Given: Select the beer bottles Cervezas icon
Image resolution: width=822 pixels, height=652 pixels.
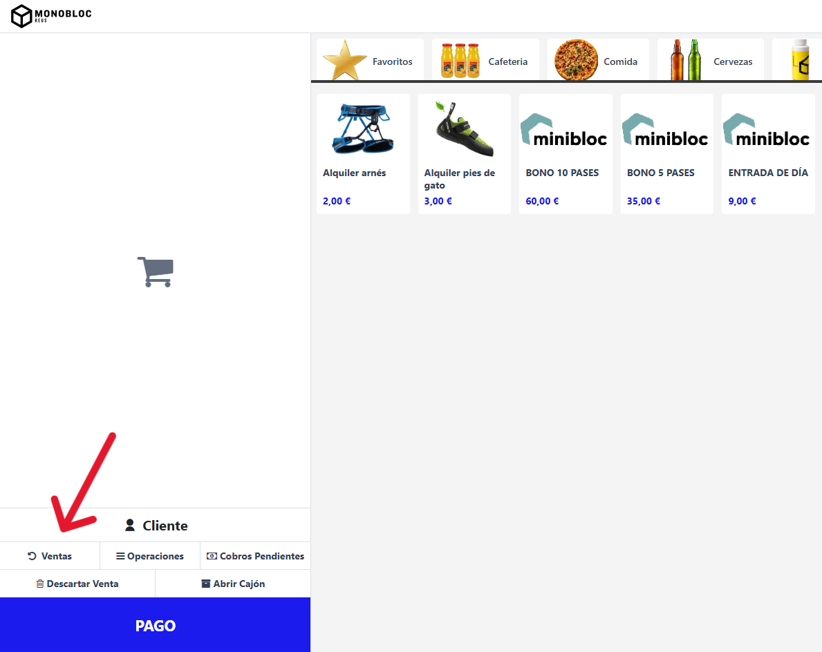Looking at the screenshot, I should pyautogui.click(x=686, y=59).
